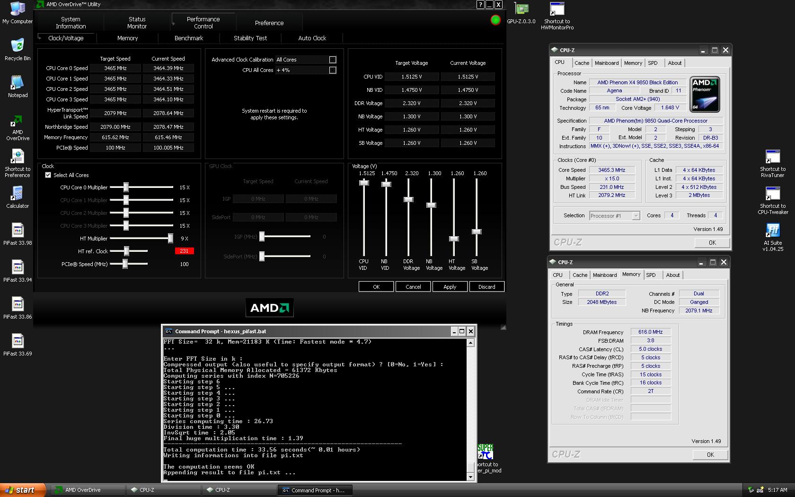795x497 pixels.
Task: Click the Command Prompt title bar icon
Action: point(168,331)
